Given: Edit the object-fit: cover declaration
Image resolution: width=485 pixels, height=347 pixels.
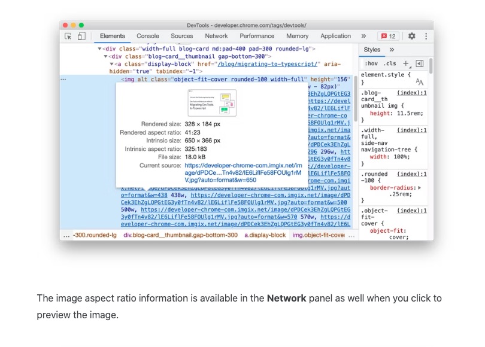Looking at the screenshot, I should [x=389, y=234].
